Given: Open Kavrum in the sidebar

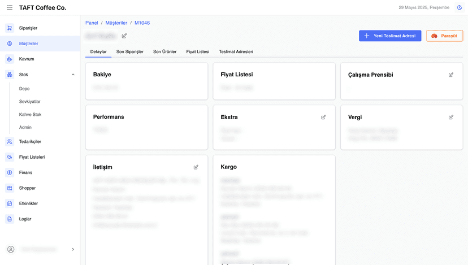Looking at the screenshot, I should pos(40,59).
